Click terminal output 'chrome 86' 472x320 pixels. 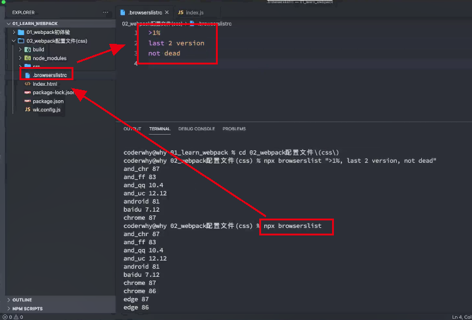pyautogui.click(x=140, y=291)
